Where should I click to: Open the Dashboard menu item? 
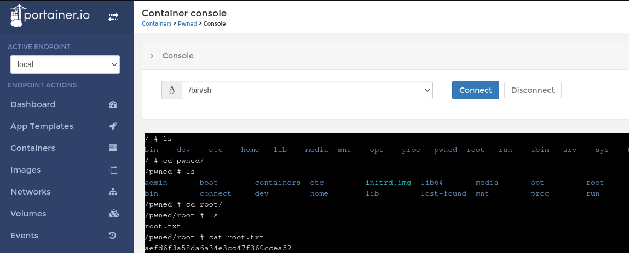(33, 104)
